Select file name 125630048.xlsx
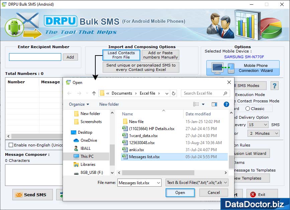Screen dimensions: 290x210 (142, 143)
